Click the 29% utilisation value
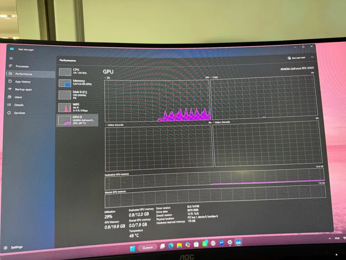Screen dimensions: 346x260 pyautogui.click(x=108, y=217)
